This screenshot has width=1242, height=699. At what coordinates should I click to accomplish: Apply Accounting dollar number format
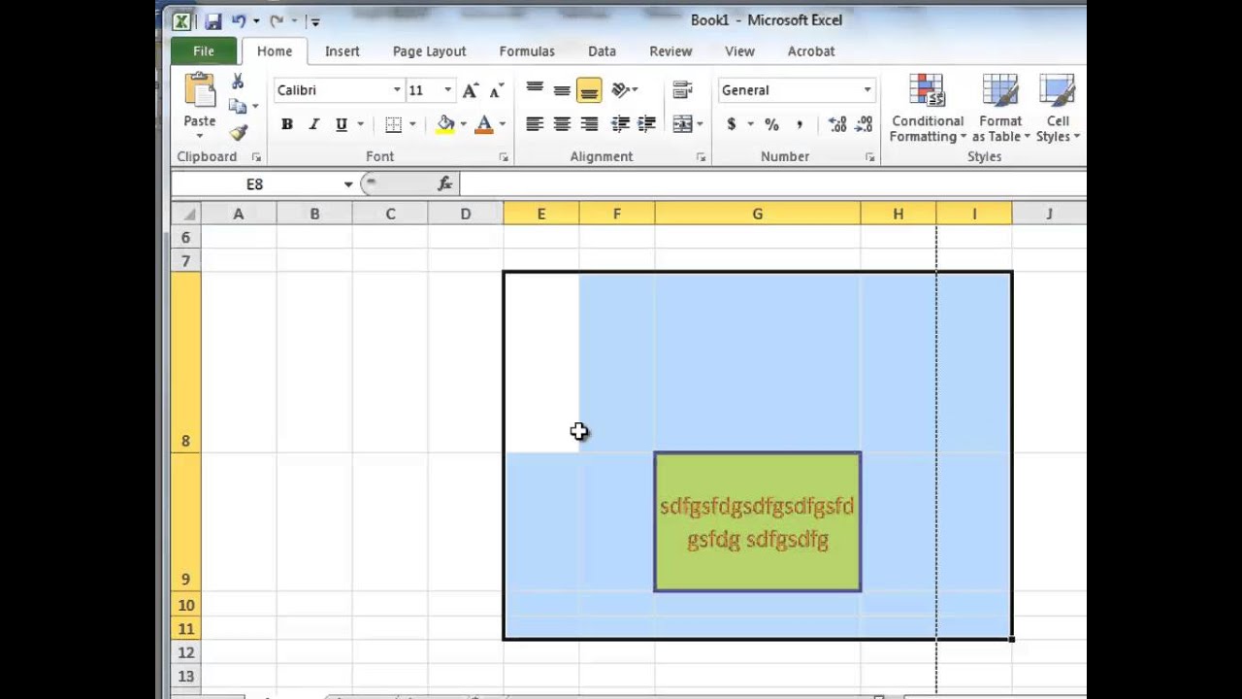[731, 124]
